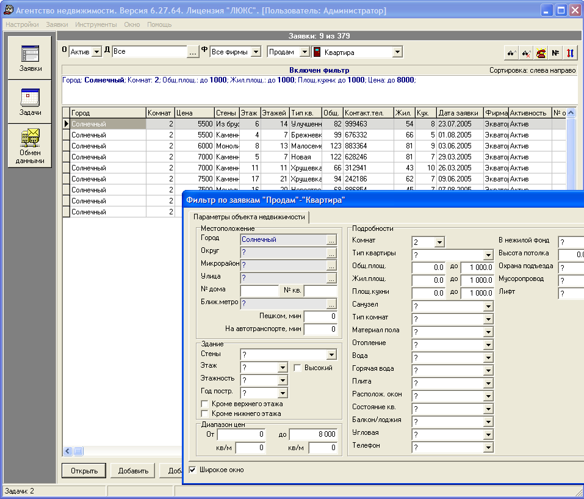
Task: Click the Открыть button
Action: coord(84,471)
